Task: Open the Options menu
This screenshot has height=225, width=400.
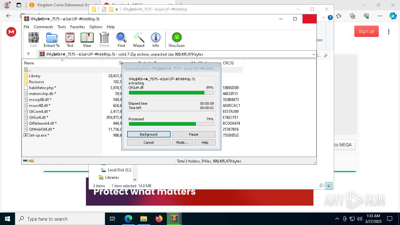Action: (x=96, y=27)
